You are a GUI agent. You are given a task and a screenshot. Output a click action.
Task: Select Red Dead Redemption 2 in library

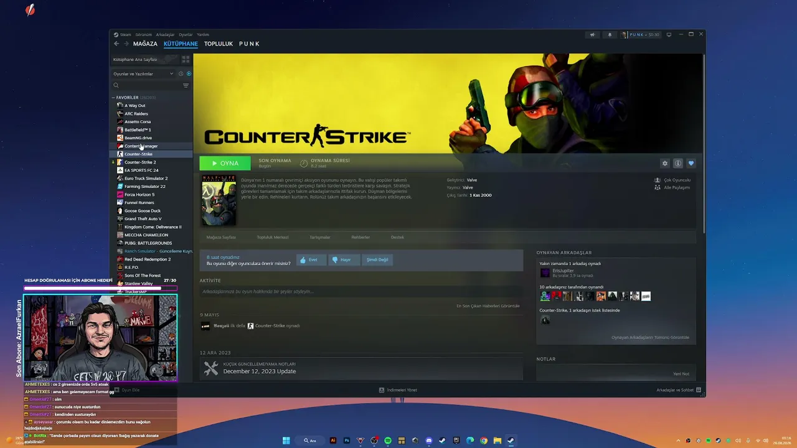(148, 259)
